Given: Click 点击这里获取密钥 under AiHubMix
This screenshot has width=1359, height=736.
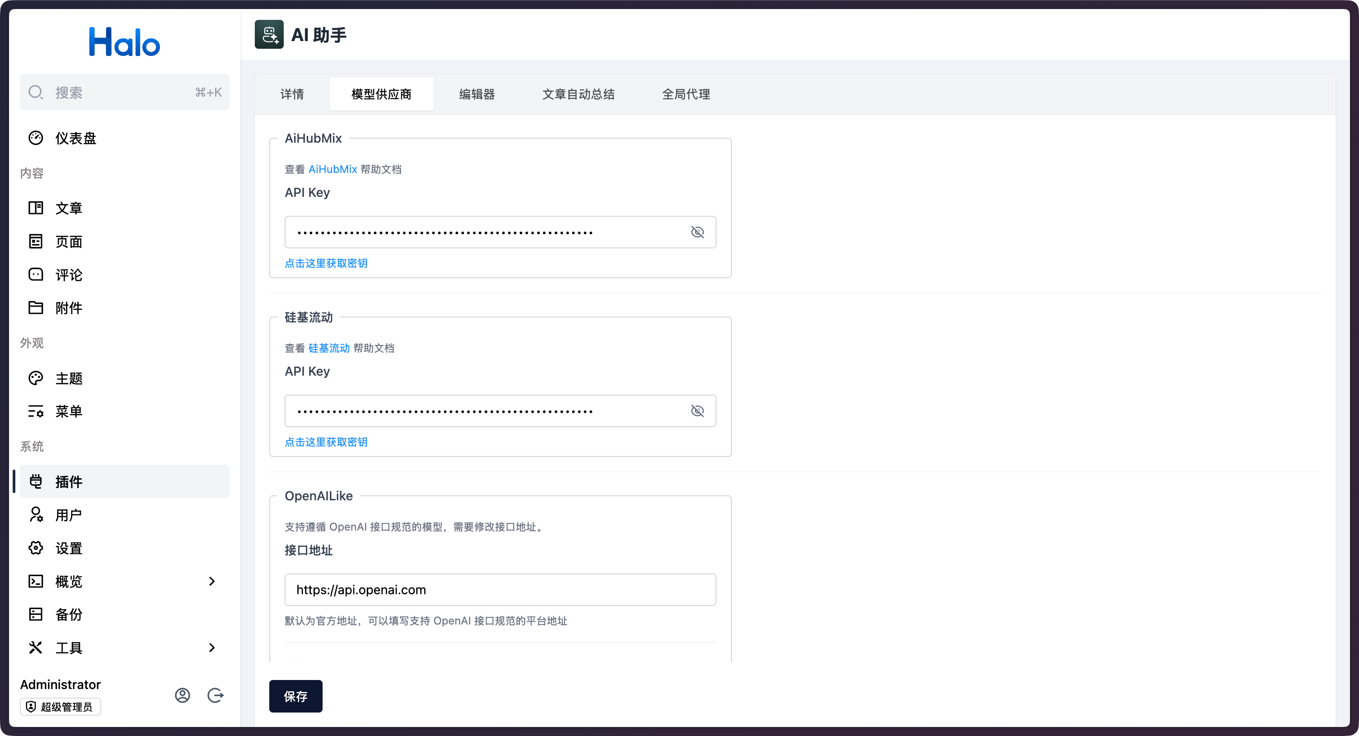Looking at the screenshot, I should [326, 263].
